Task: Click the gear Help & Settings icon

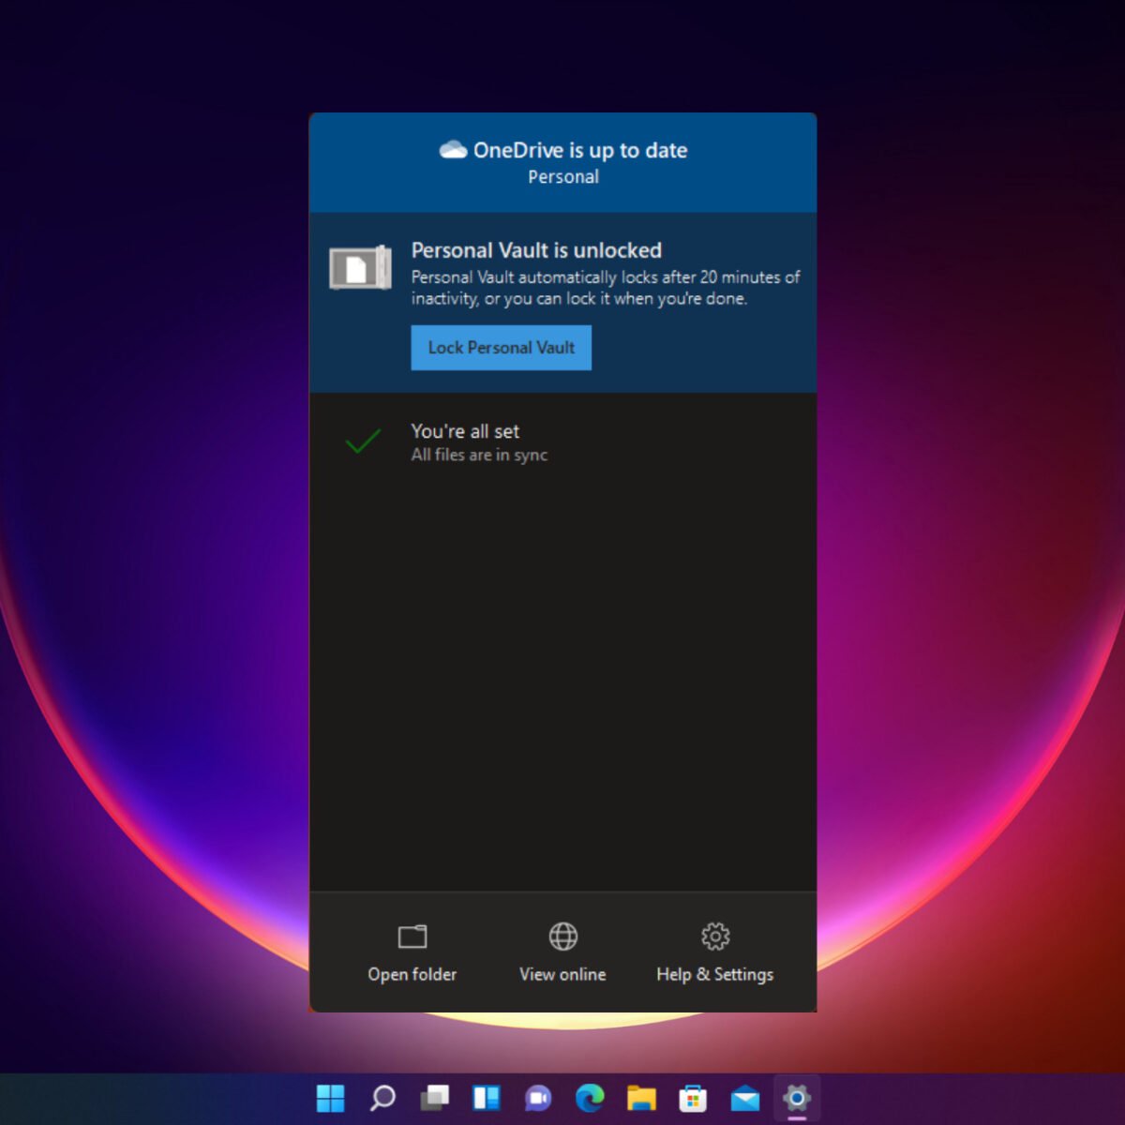Action: 715,937
